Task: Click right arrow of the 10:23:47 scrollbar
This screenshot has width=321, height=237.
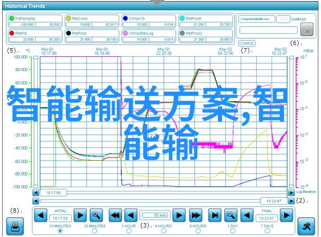Action: 291,201
